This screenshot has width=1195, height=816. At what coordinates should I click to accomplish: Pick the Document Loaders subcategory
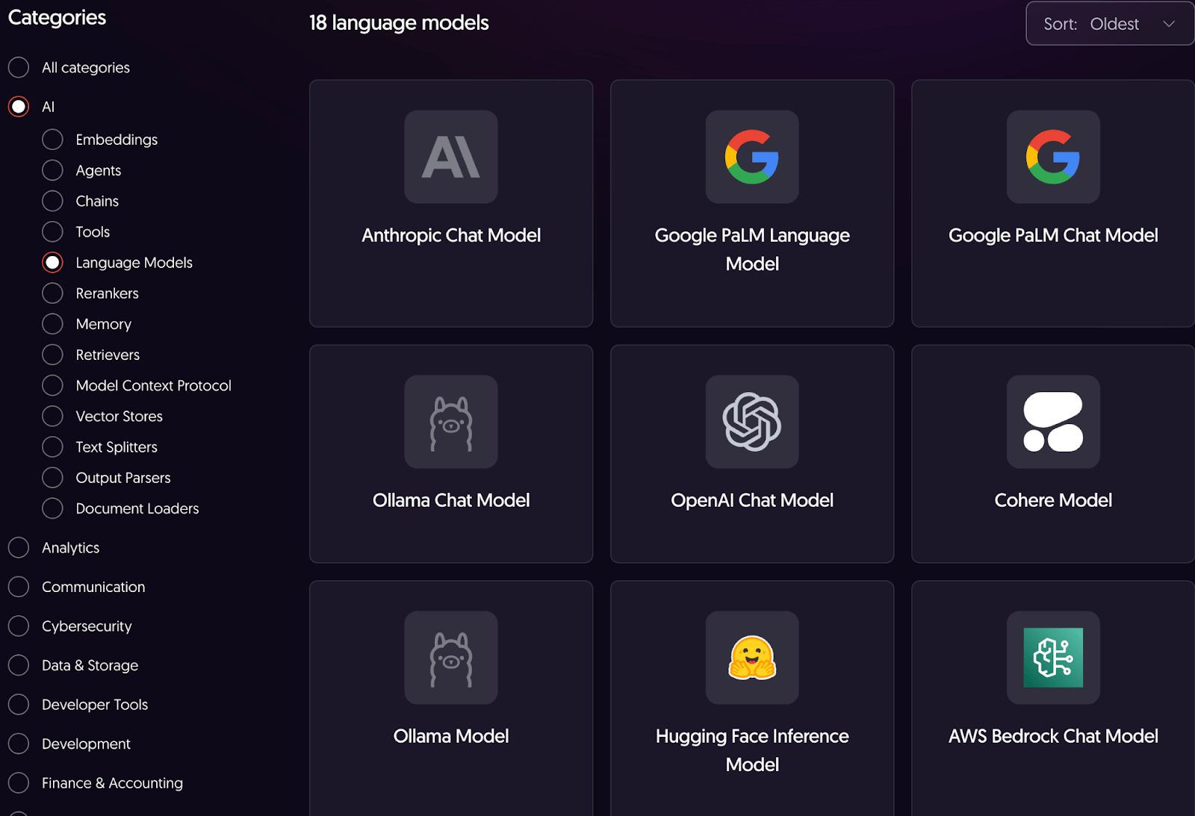(52, 508)
